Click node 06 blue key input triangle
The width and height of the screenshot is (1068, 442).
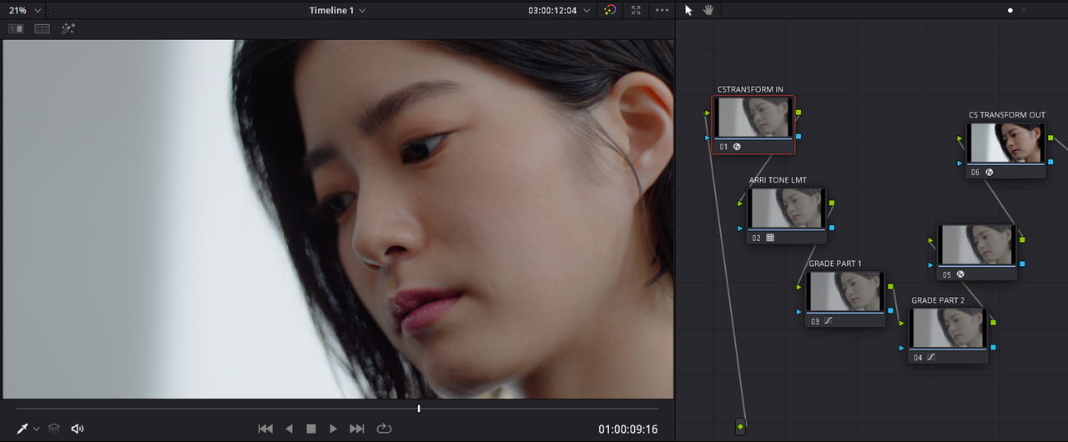pyautogui.click(x=960, y=163)
